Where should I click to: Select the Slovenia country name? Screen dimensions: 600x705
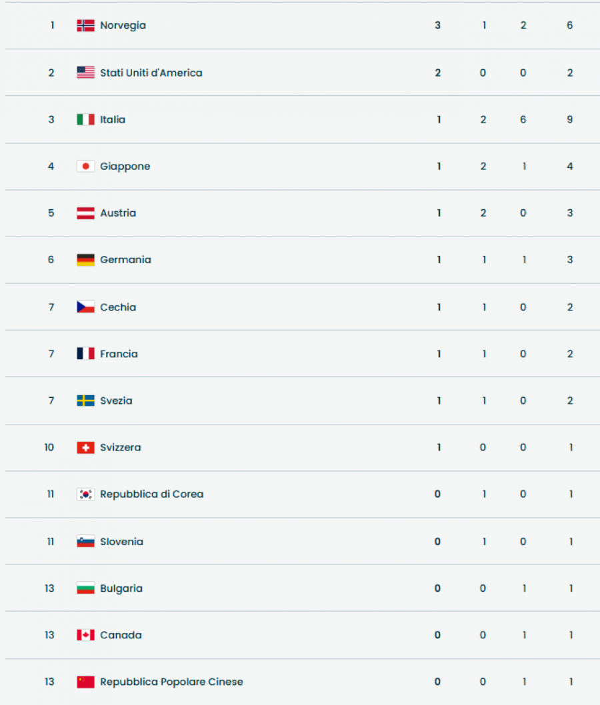point(121,542)
